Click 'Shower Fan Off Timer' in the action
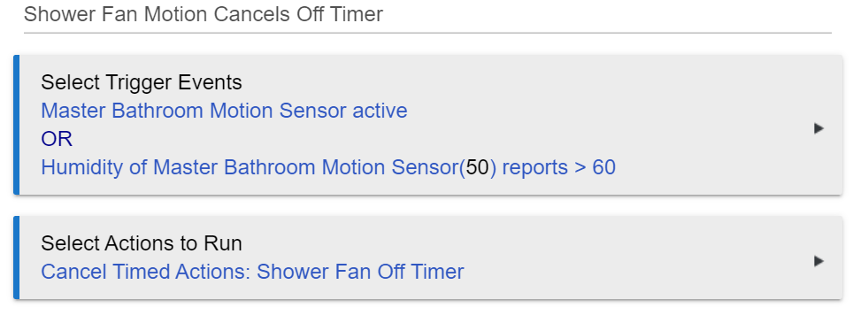The width and height of the screenshot is (853, 323). 360,272
